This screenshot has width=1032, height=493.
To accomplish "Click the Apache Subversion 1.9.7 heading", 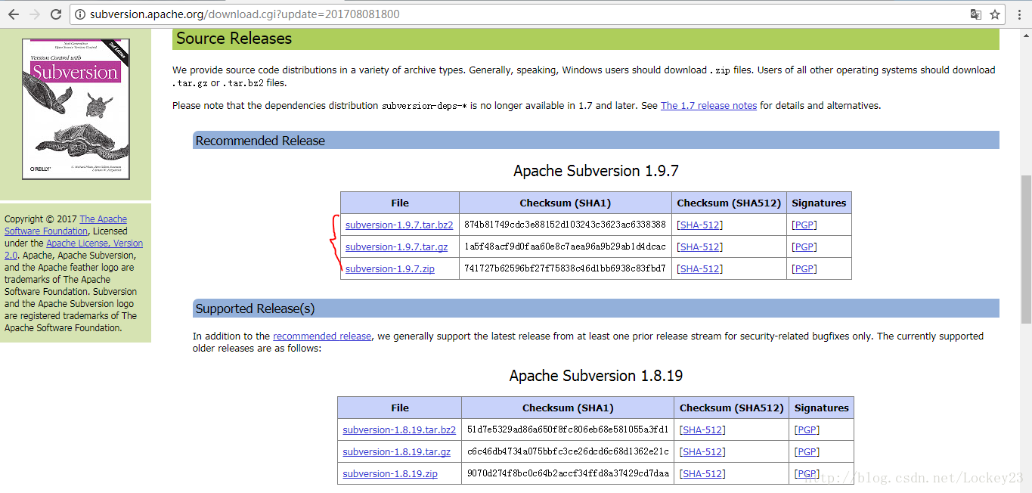I will pyautogui.click(x=596, y=171).
